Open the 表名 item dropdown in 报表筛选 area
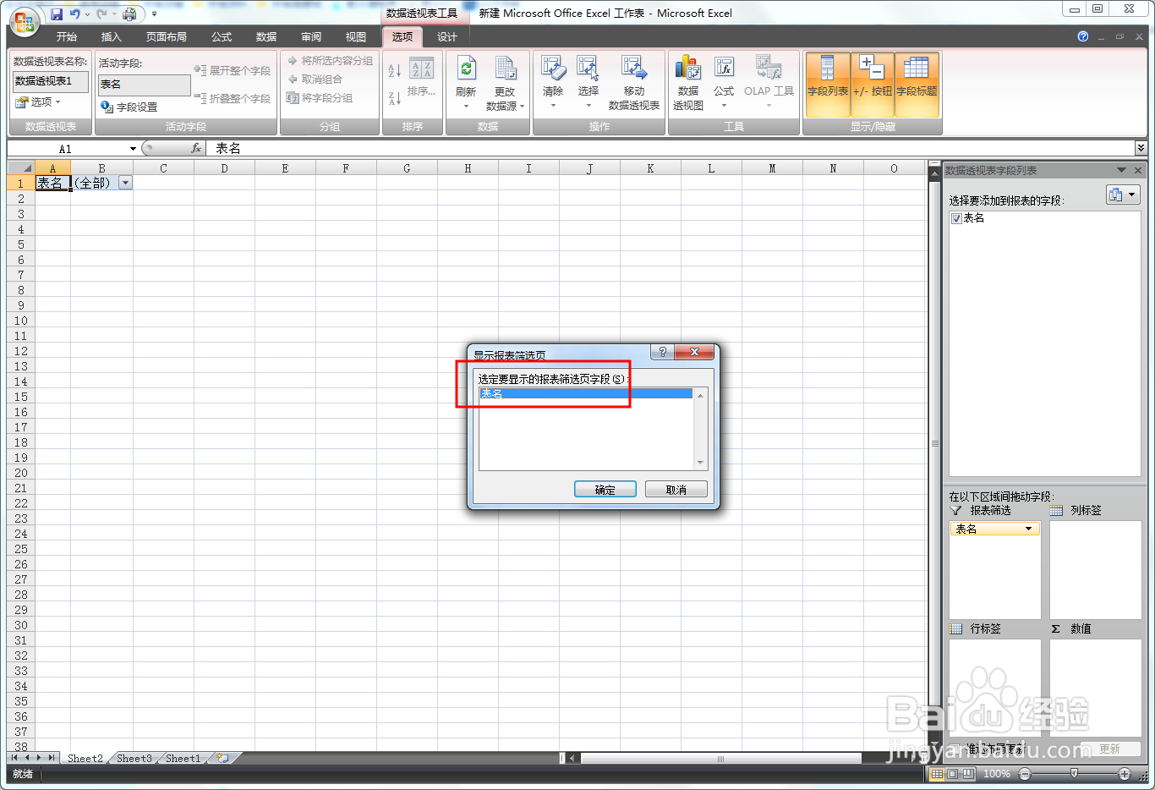 click(1028, 529)
